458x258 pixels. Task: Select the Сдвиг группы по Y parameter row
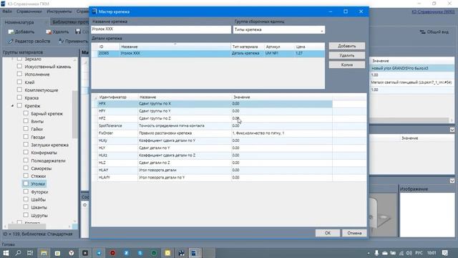[x=215, y=111]
